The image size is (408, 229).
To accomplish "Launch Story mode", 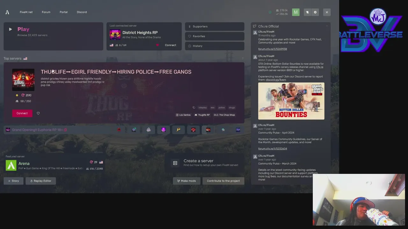I will (x=13, y=181).
